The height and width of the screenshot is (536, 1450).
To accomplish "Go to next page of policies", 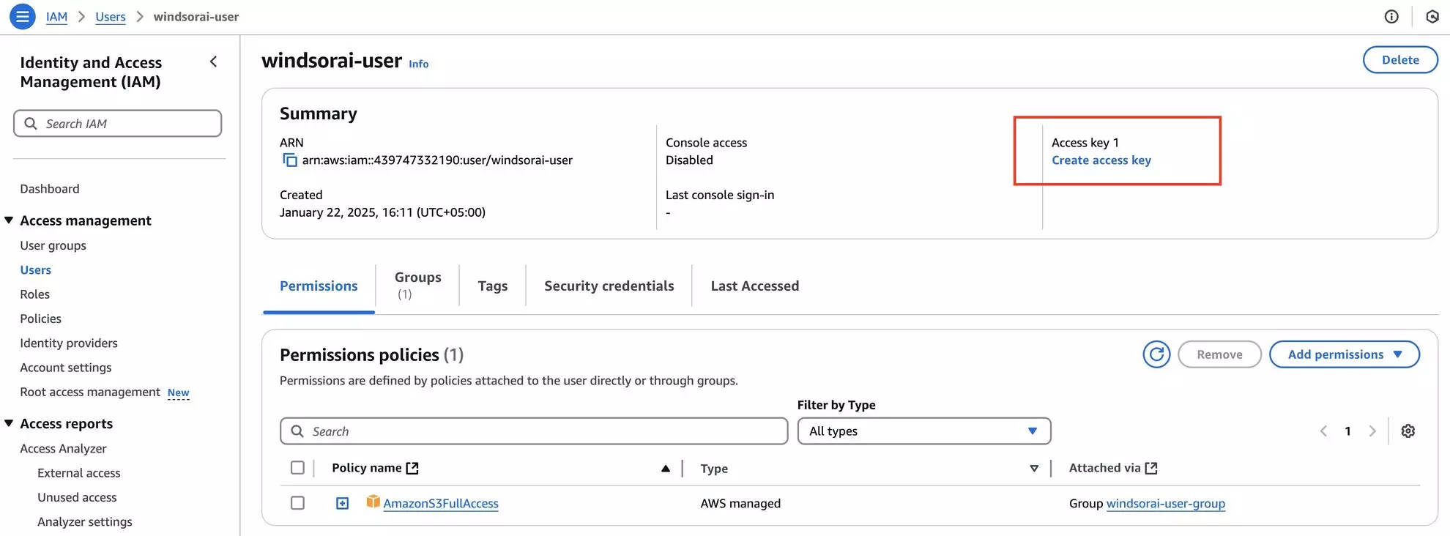I will tap(1372, 431).
